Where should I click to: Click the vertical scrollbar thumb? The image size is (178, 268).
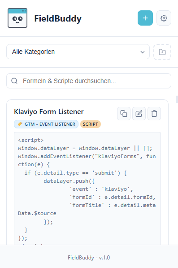click(x=177, y=100)
